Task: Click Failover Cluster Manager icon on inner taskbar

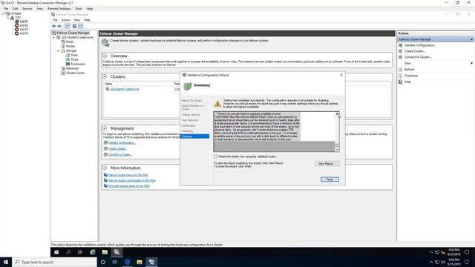Action: pyautogui.click(x=117, y=252)
